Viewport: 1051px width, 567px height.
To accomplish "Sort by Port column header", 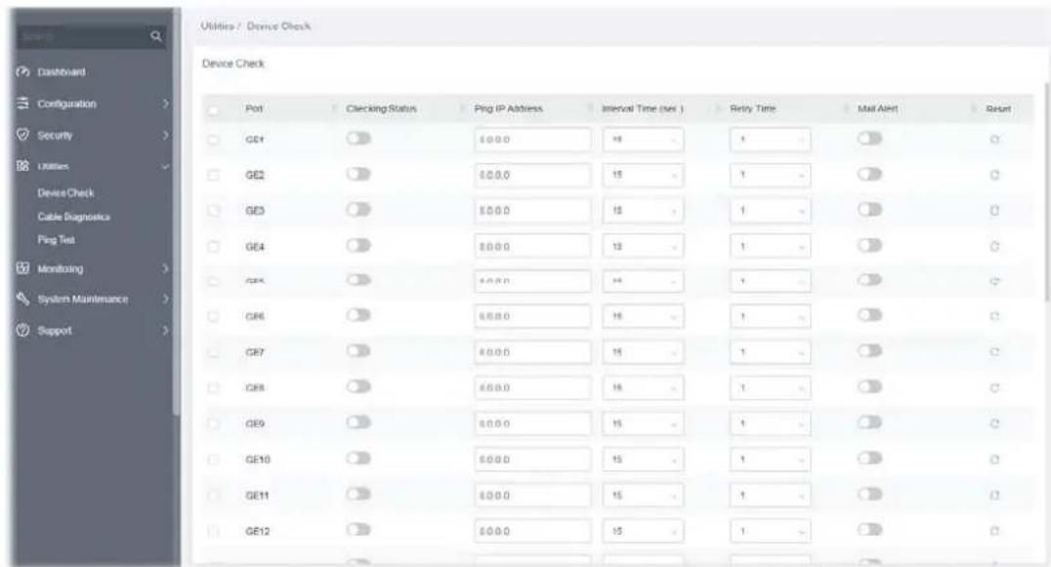I will tap(254, 108).
